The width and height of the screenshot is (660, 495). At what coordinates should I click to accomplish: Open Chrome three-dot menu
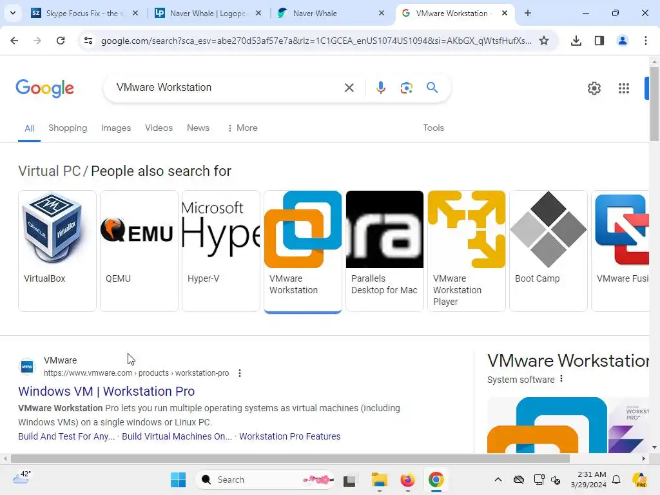pos(645,41)
